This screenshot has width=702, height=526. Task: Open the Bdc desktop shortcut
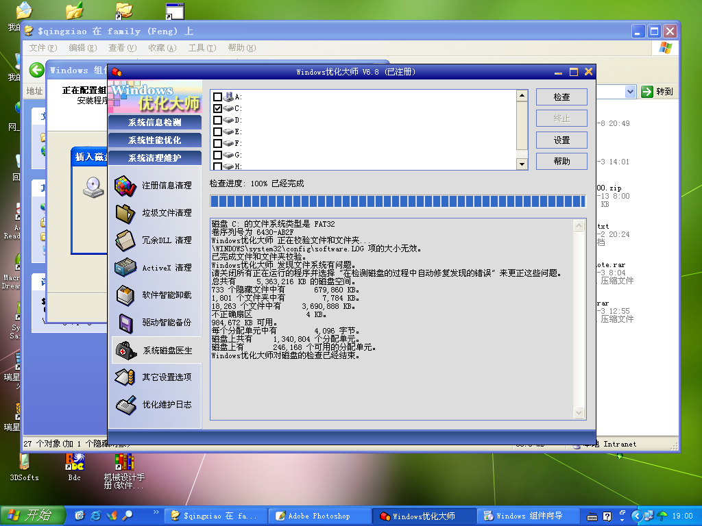pos(74,467)
